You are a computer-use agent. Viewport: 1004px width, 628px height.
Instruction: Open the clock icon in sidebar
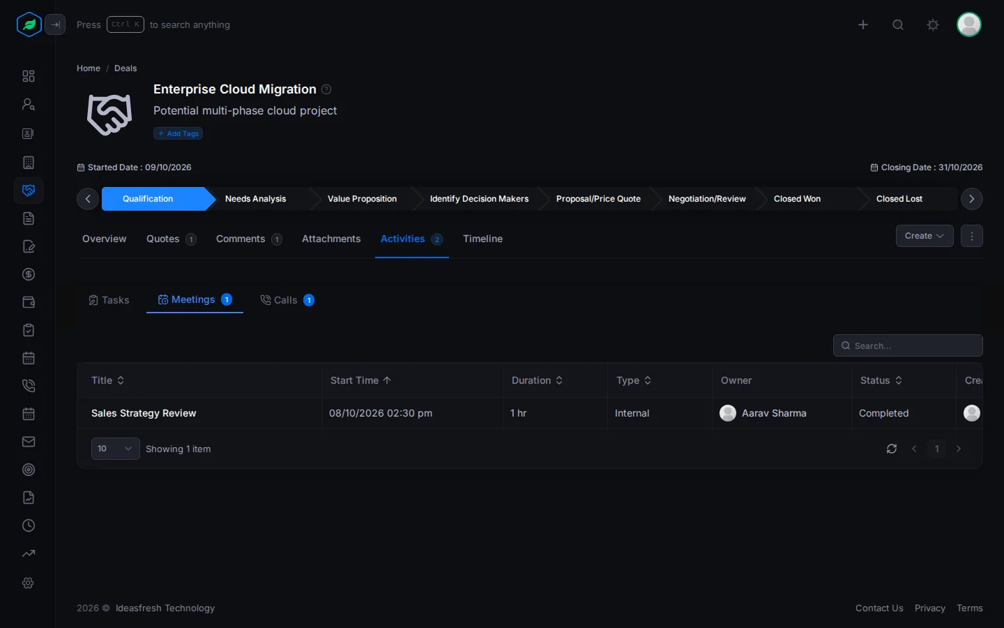pyautogui.click(x=29, y=525)
